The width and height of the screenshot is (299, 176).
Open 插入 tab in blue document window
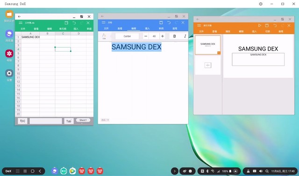tap(147, 28)
